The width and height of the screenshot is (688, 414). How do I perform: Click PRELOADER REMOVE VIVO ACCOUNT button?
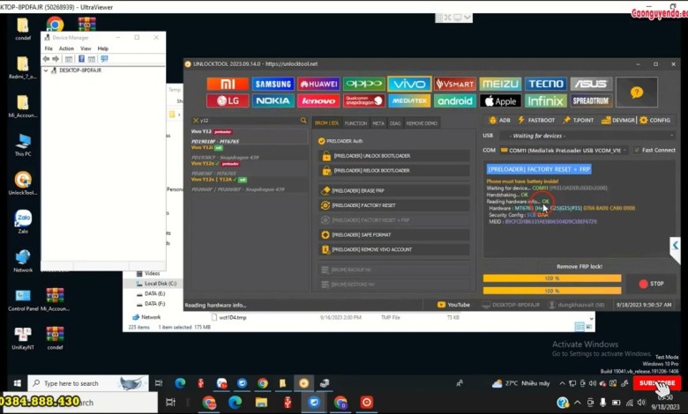click(x=394, y=249)
